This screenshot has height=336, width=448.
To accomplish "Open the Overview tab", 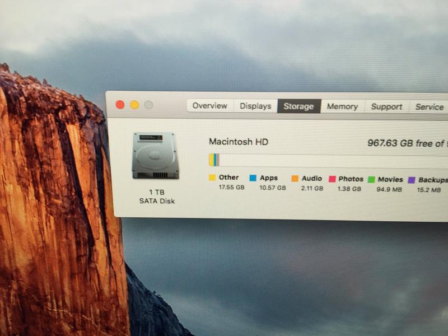I will 210,106.
